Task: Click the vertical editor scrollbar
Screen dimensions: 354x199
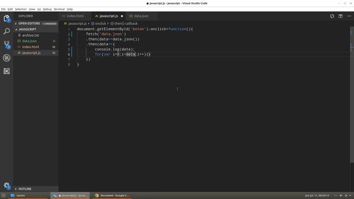Action: coord(352,95)
